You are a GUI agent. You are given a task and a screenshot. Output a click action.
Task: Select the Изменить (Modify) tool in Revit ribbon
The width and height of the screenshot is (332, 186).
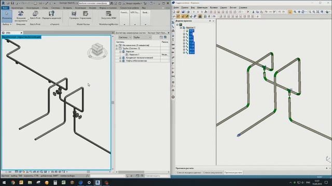[x=7, y=16]
